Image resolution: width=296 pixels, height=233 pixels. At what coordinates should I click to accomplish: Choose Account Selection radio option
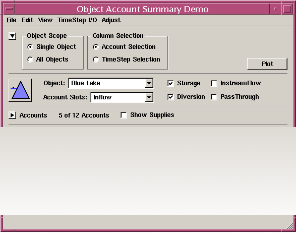(x=96, y=47)
